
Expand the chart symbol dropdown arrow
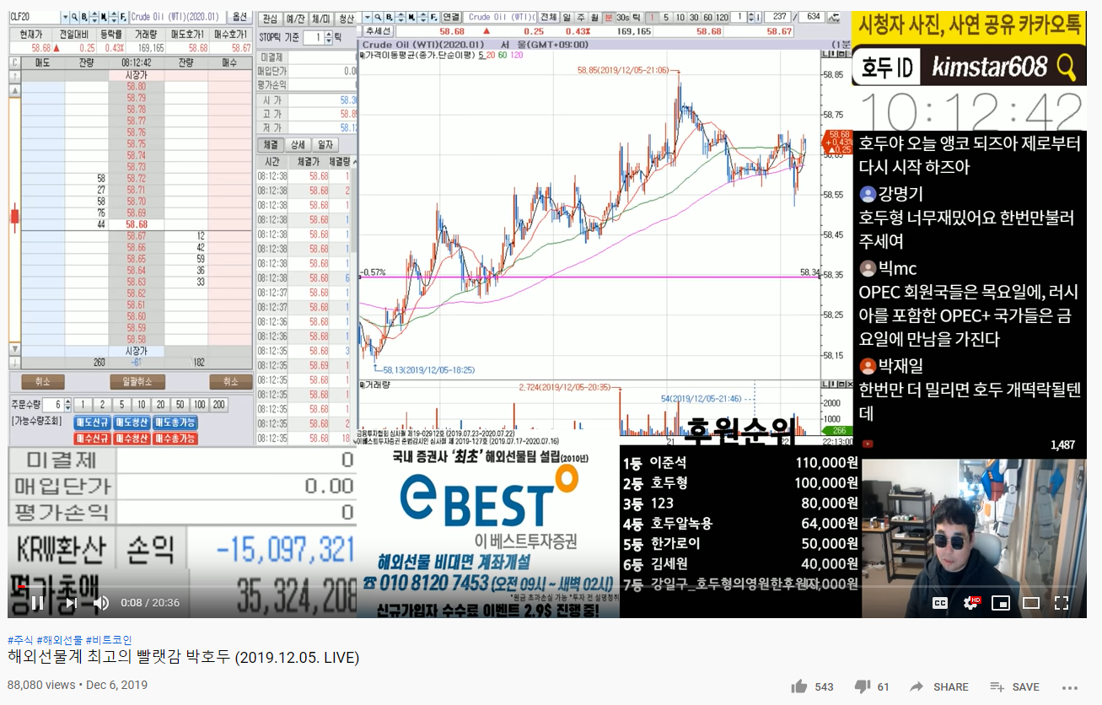[x=368, y=17]
